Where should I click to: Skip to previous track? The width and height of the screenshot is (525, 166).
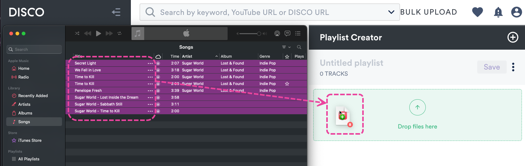(x=88, y=33)
